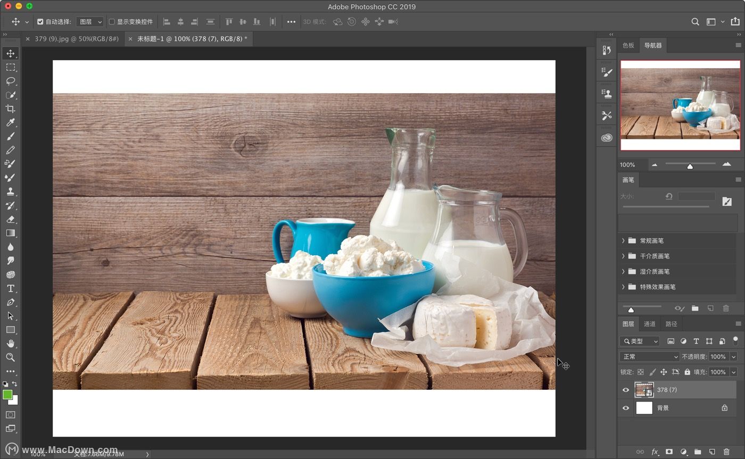Toggle layer filtering switch on or off
The image size is (745, 459).
tap(735, 340)
